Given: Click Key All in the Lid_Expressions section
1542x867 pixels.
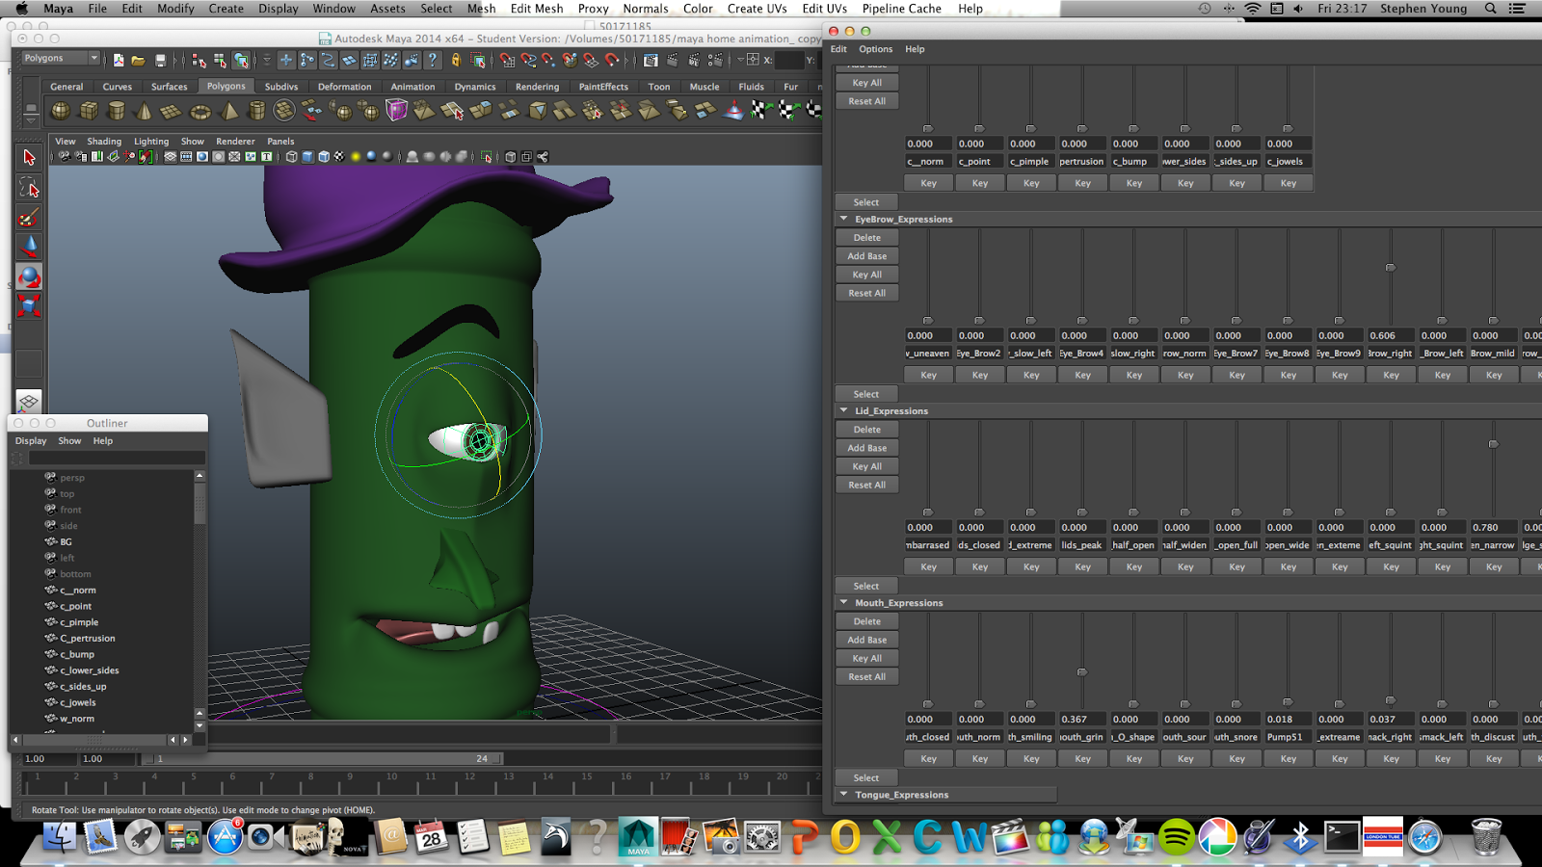Looking at the screenshot, I should click(865, 465).
